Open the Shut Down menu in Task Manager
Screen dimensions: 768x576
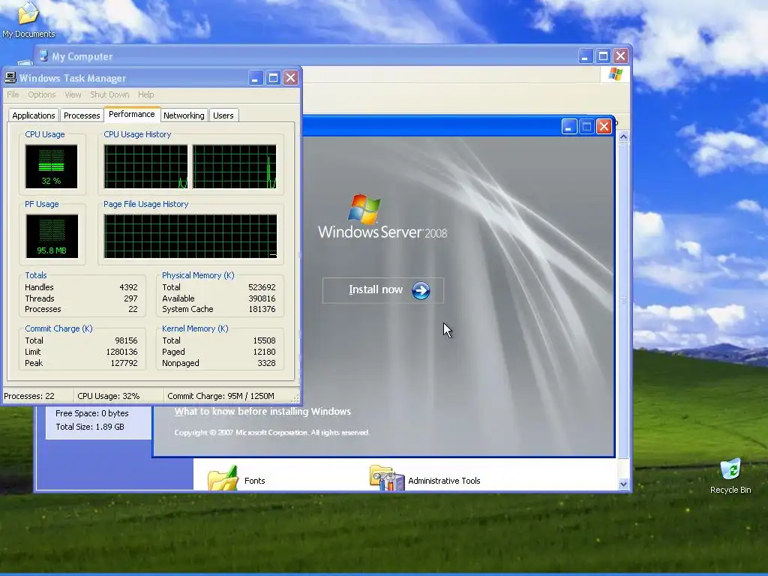tap(109, 94)
